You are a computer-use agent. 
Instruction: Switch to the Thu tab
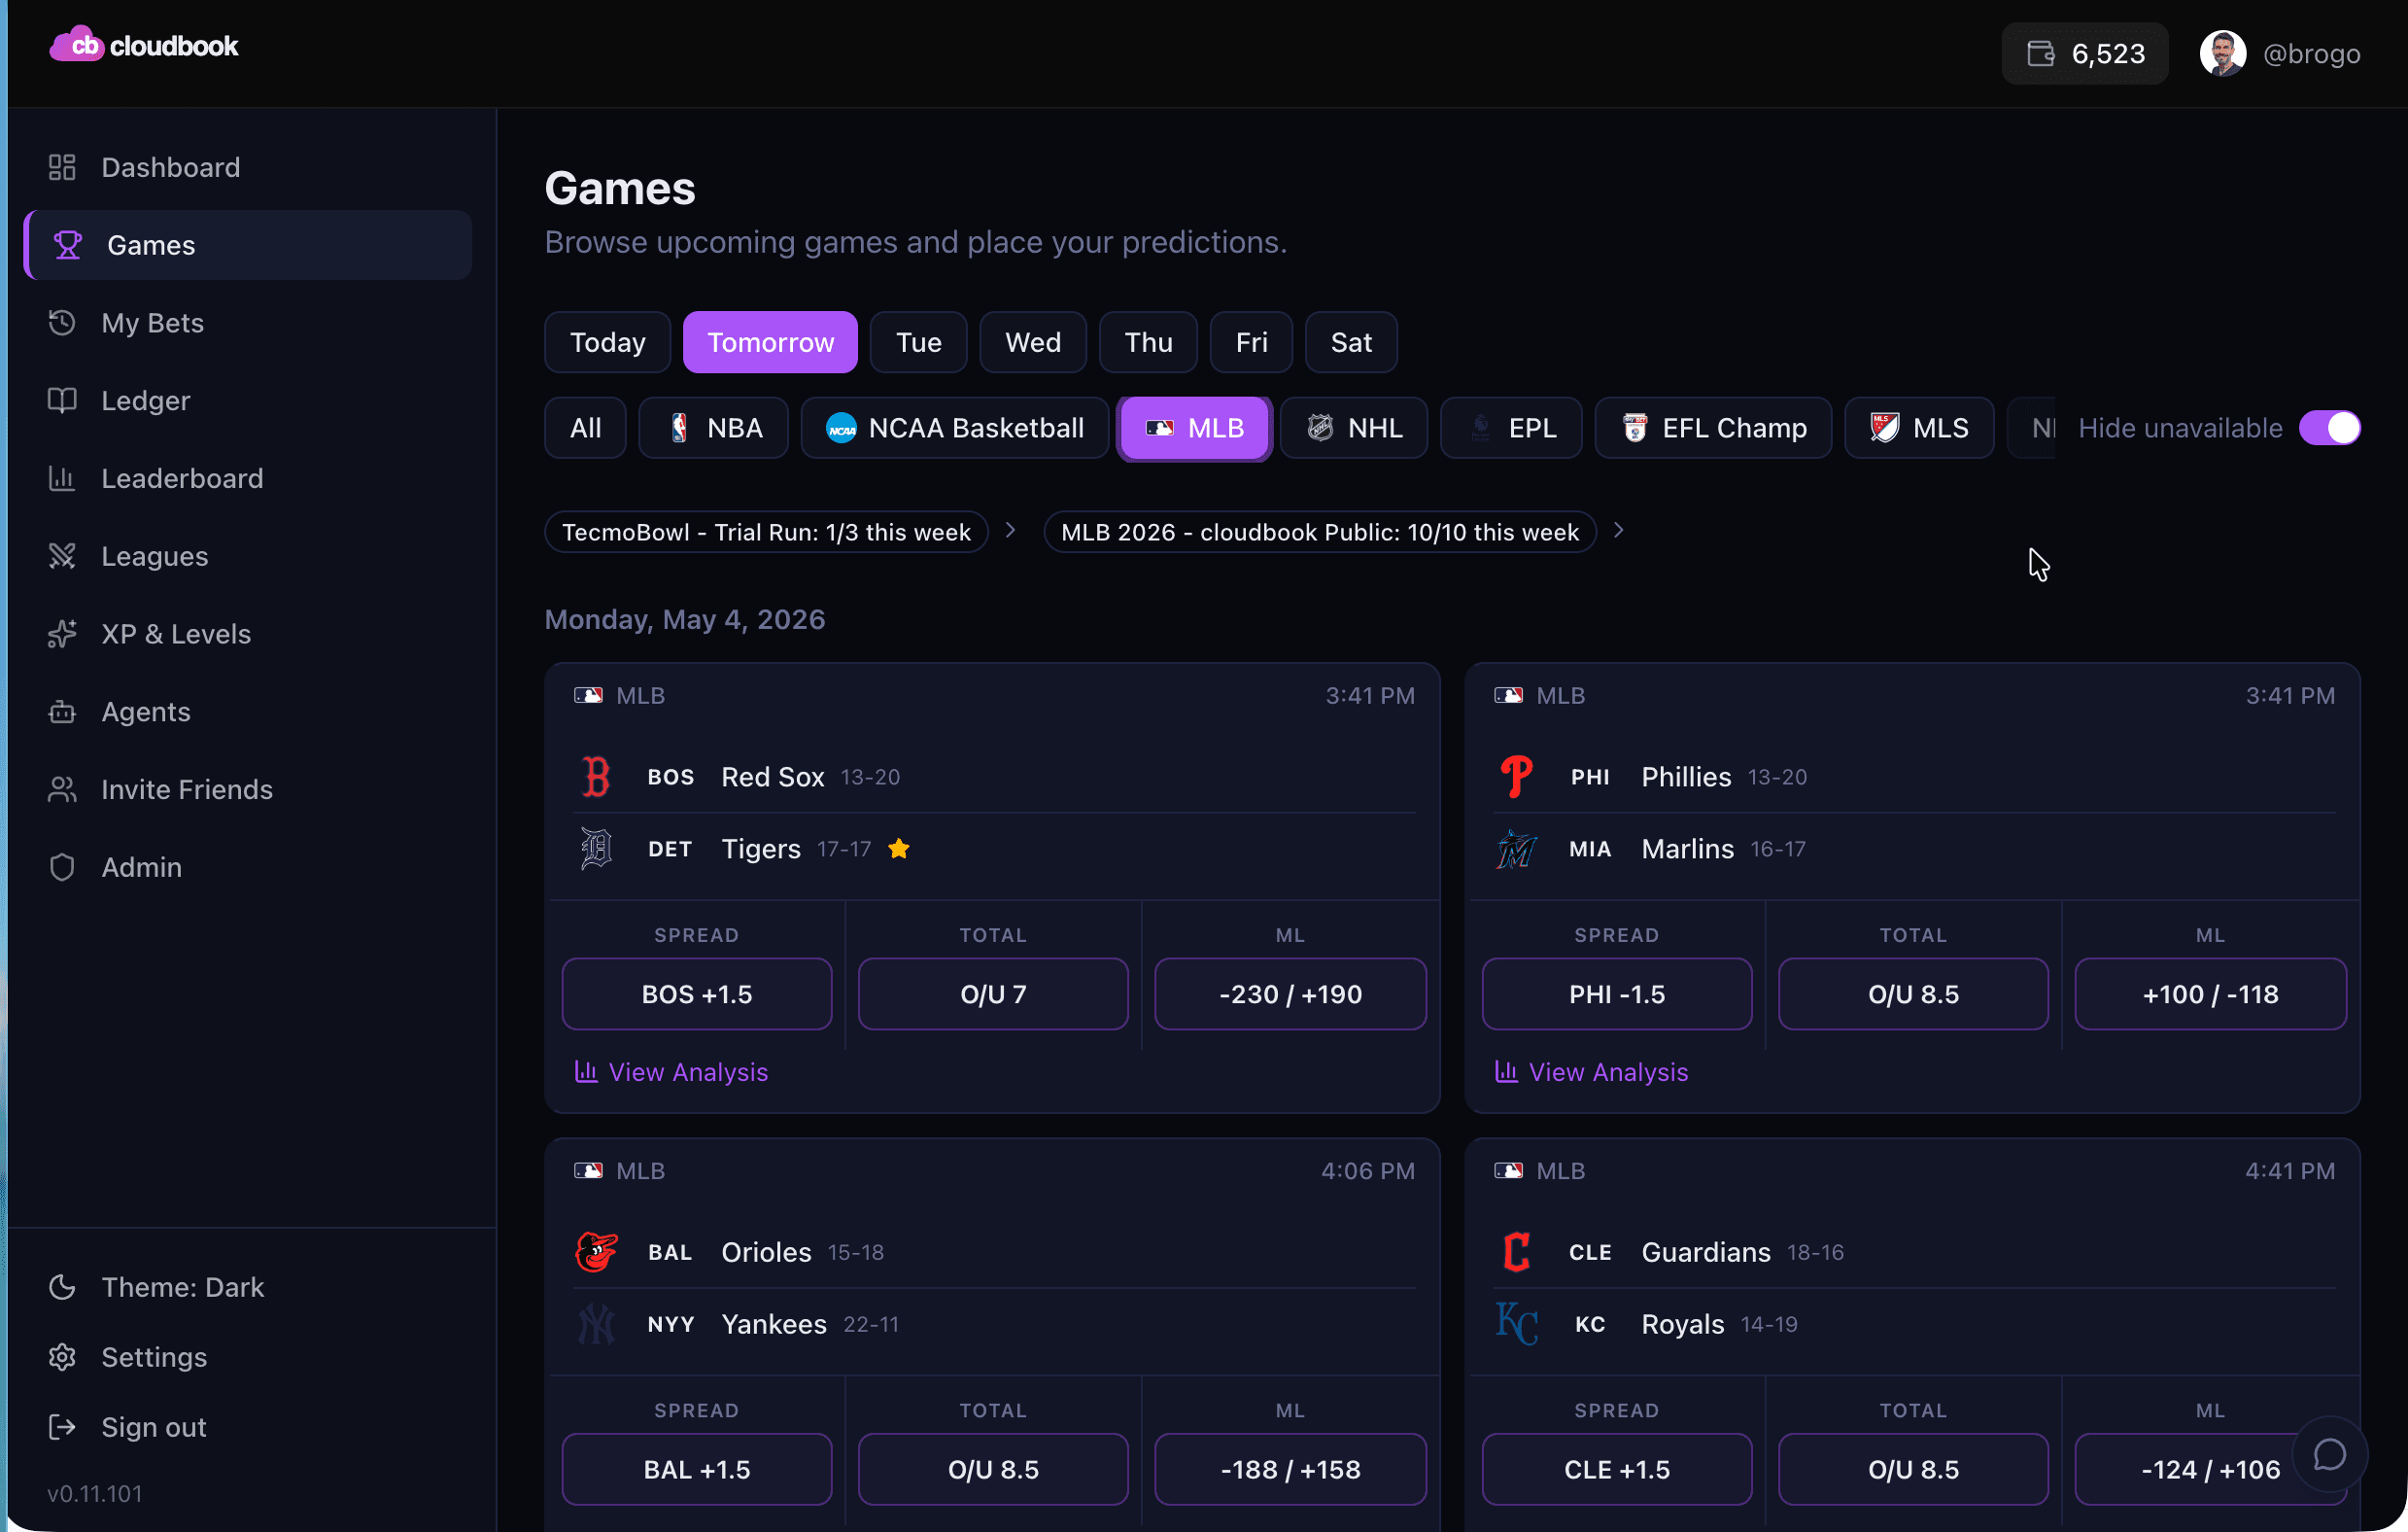click(1148, 342)
